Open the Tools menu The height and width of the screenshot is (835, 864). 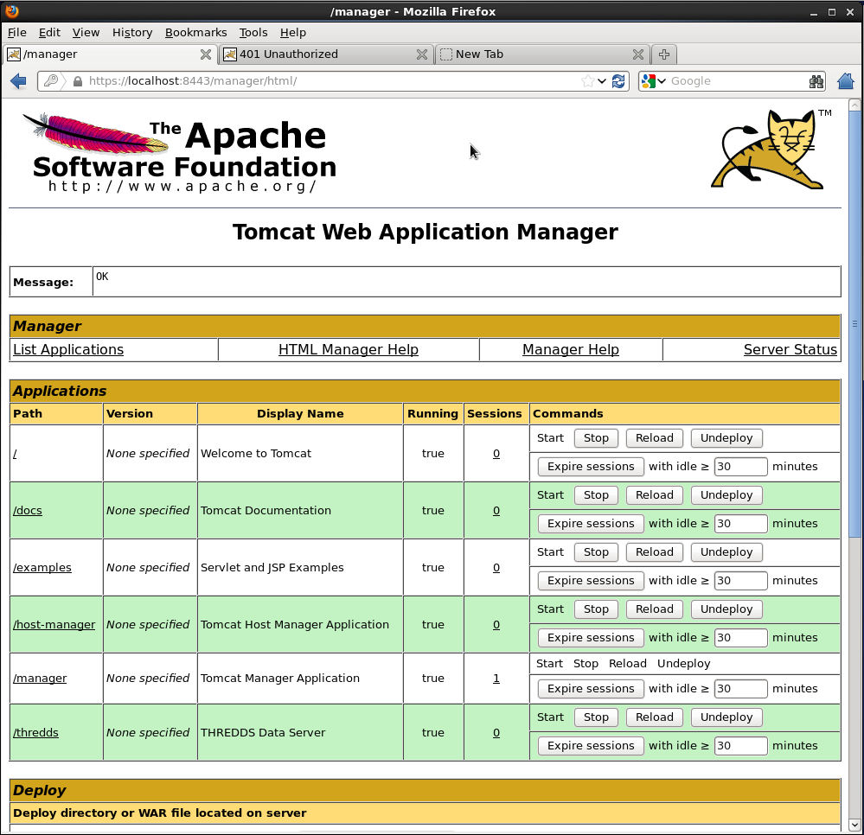click(x=253, y=32)
